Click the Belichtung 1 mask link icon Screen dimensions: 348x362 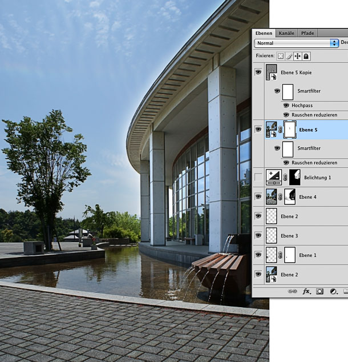click(x=285, y=178)
